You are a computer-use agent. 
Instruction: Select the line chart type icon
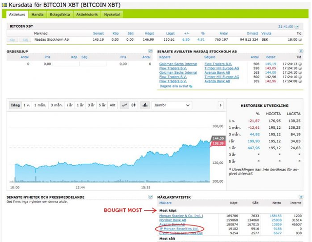(x=125, y=105)
